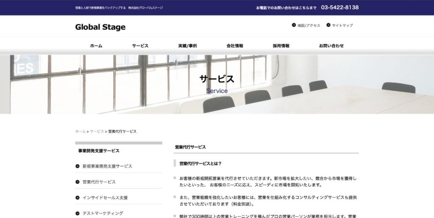Image resolution: width=434 pixels, height=218 pixels.
Task: Go to 実績/事例 in the navigation bar
Action: pos(187,46)
